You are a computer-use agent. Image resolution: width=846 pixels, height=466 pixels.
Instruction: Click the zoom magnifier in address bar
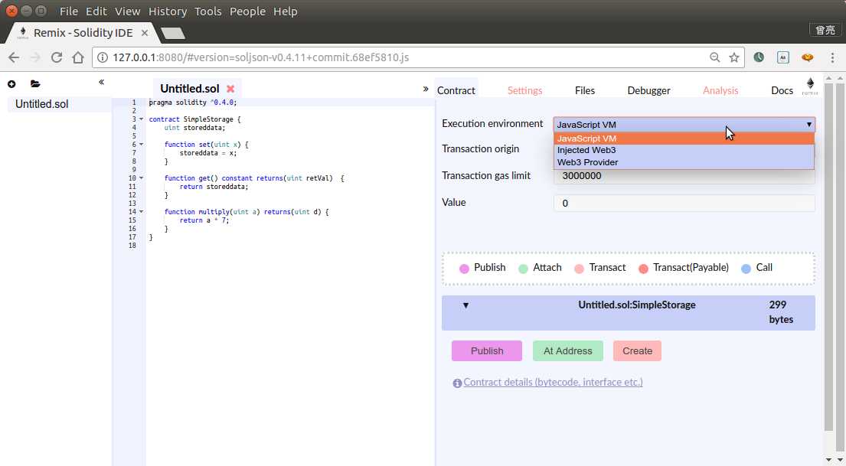click(x=715, y=57)
